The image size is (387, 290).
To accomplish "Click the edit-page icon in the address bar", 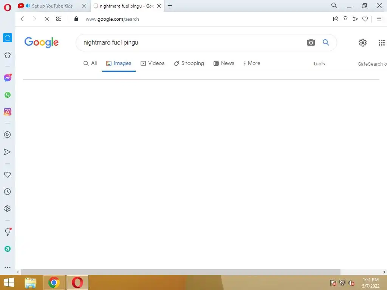I will pos(336,19).
